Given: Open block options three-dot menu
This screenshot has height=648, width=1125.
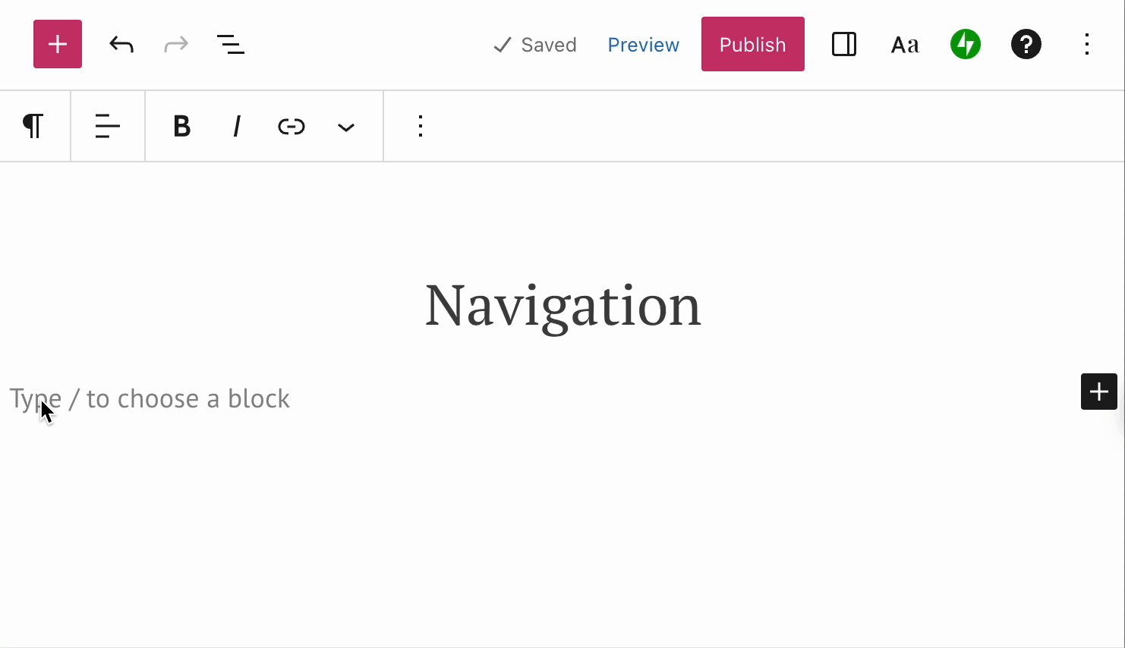Looking at the screenshot, I should (420, 126).
